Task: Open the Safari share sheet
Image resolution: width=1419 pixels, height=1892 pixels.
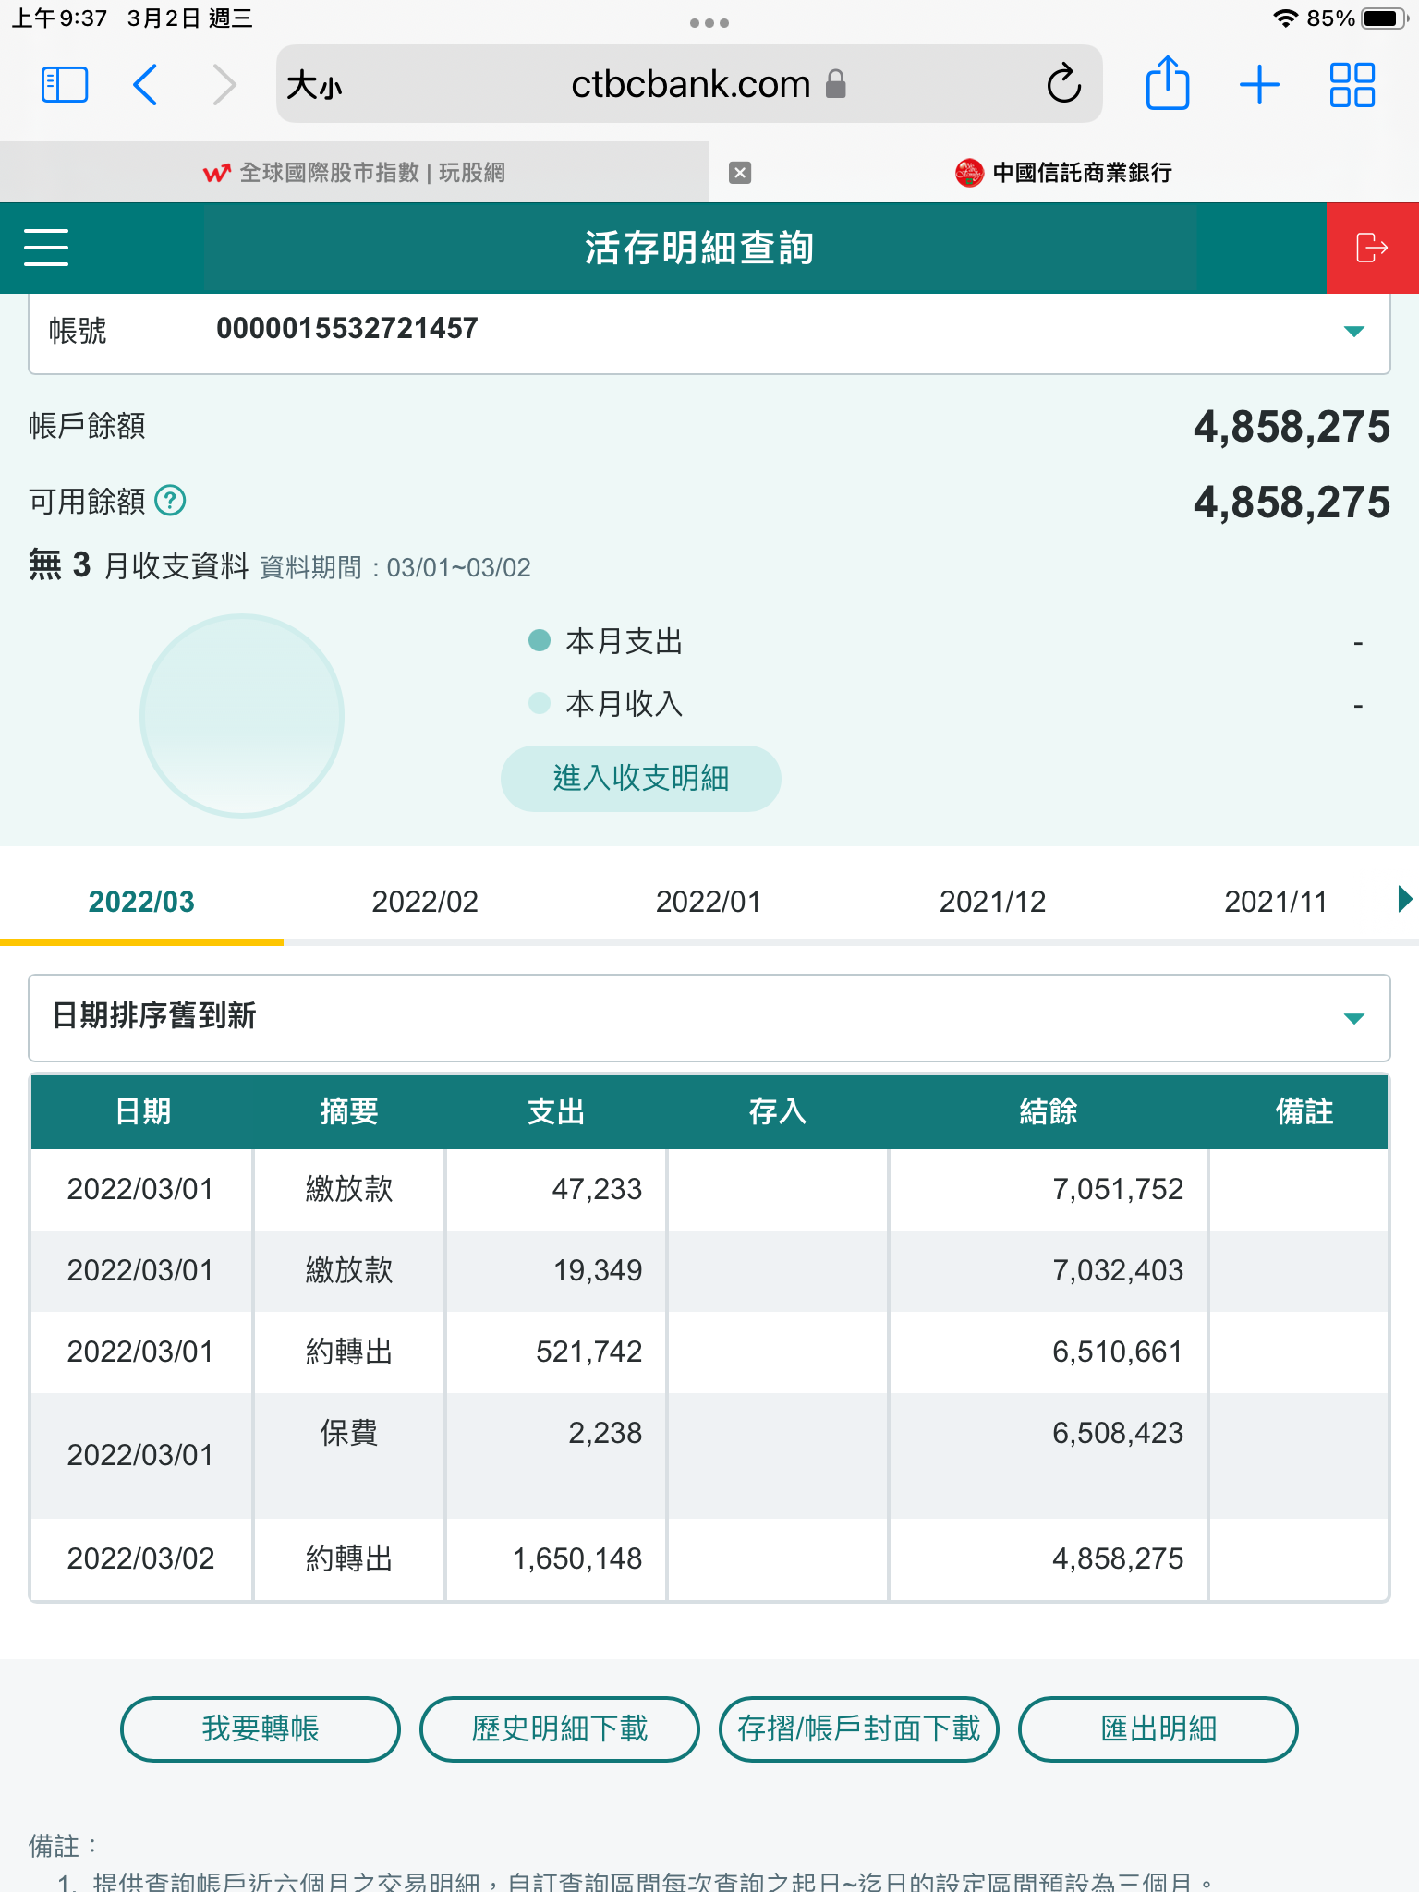Action: tap(1167, 85)
